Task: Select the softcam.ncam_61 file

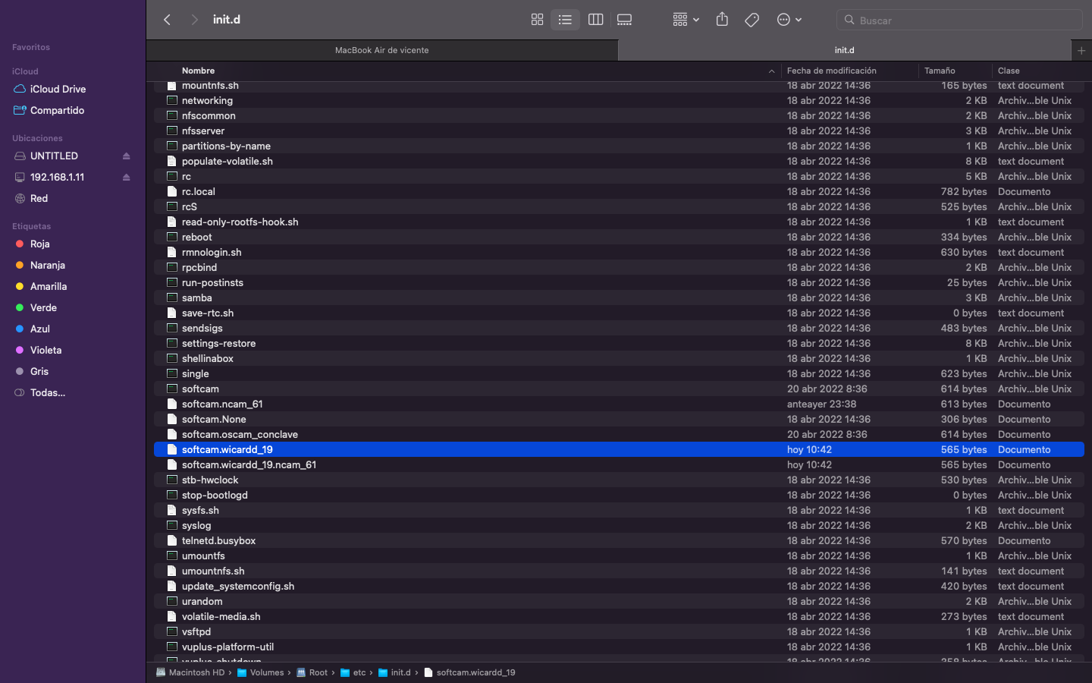Action: tap(222, 404)
